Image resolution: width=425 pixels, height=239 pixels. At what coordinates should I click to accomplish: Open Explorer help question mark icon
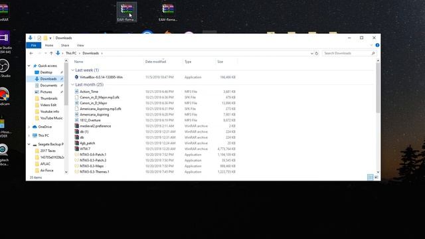pyautogui.click(x=377, y=45)
